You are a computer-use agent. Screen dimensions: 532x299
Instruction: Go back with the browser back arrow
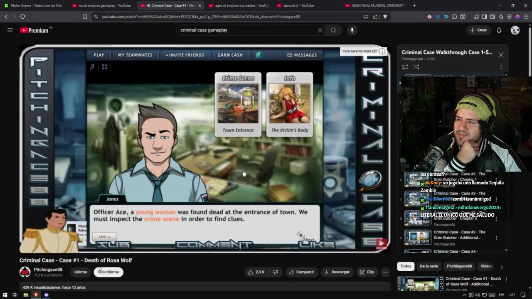[x=6, y=17]
